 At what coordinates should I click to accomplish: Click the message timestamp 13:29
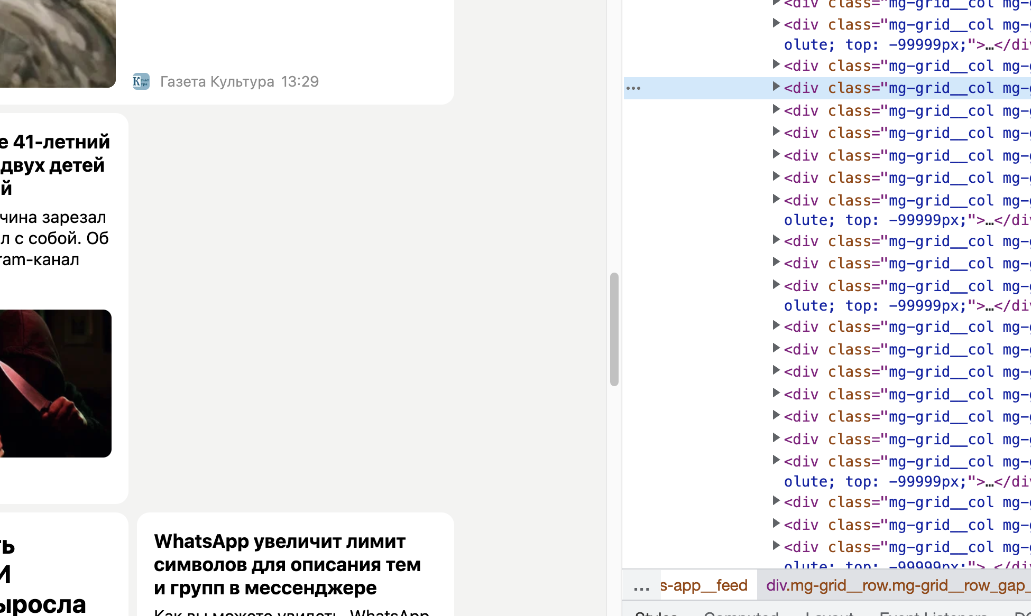[299, 81]
